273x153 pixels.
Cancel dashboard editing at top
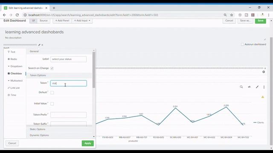pyautogui.click(x=229, y=21)
